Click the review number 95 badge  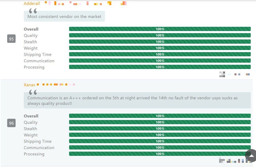(x=11, y=39)
